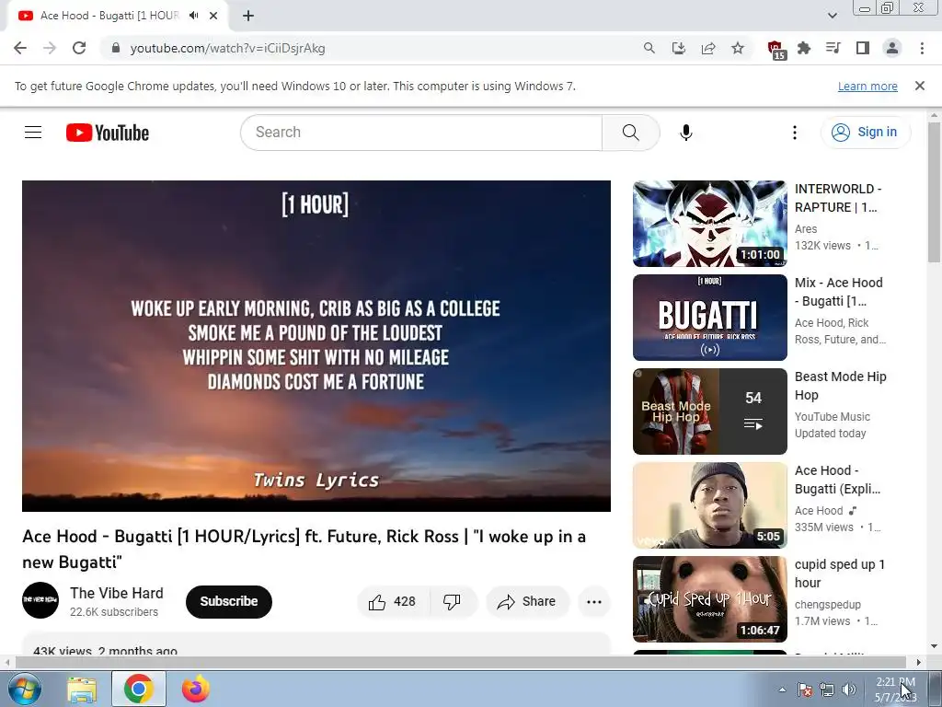
Task: Reload the YouTube page
Action: pyautogui.click(x=79, y=48)
